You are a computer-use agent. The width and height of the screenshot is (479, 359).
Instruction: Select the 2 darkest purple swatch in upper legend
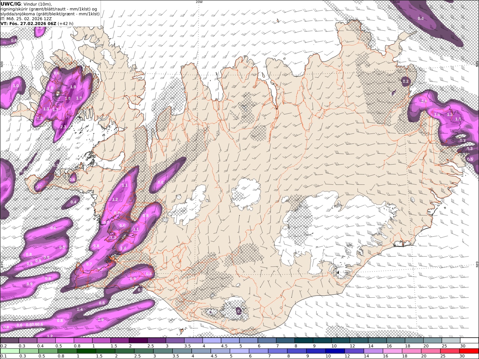(x=138, y=341)
